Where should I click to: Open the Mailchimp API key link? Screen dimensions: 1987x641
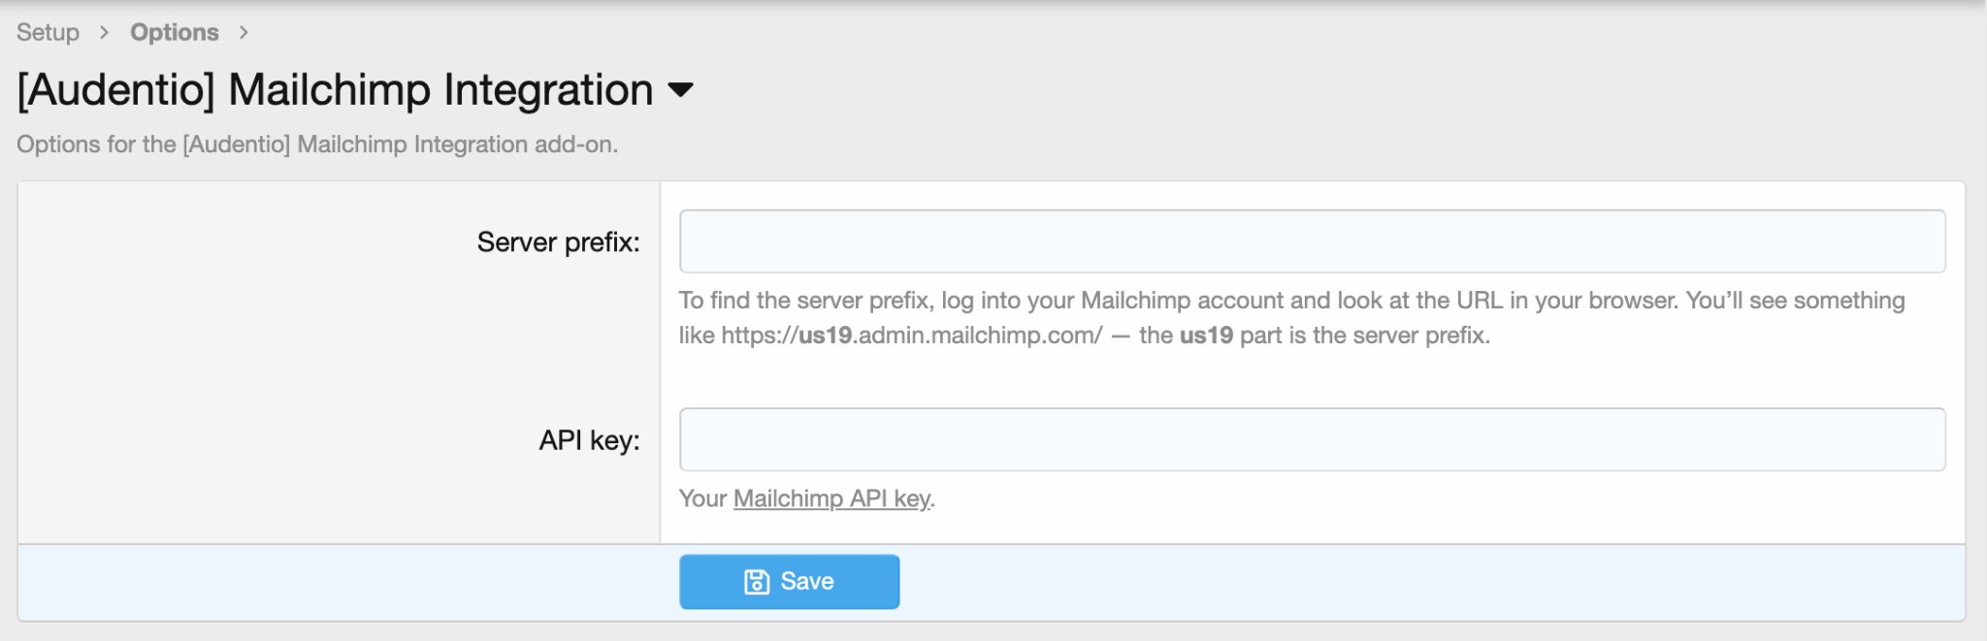point(831,498)
